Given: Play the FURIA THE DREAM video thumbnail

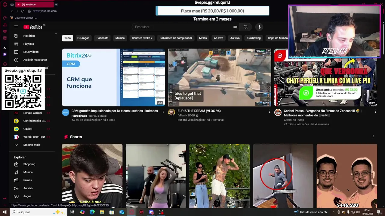Looking at the screenshot, I should (x=220, y=77).
